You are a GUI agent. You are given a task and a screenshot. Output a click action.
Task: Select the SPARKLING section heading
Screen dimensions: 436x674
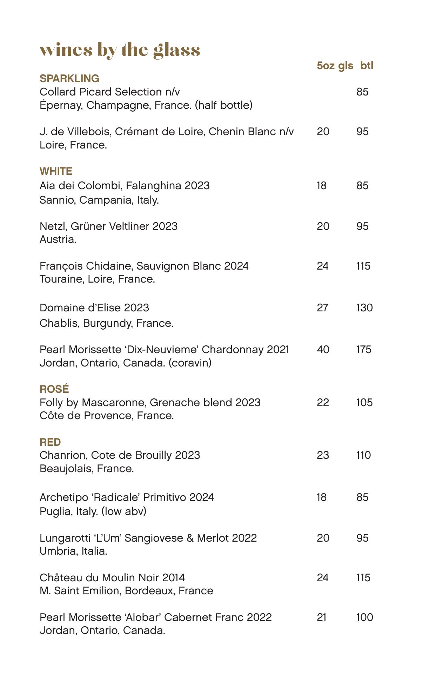(x=69, y=78)
